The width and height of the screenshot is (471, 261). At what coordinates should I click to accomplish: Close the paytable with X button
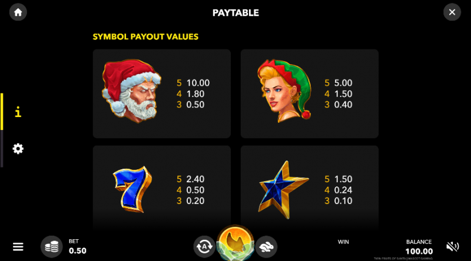(x=452, y=12)
